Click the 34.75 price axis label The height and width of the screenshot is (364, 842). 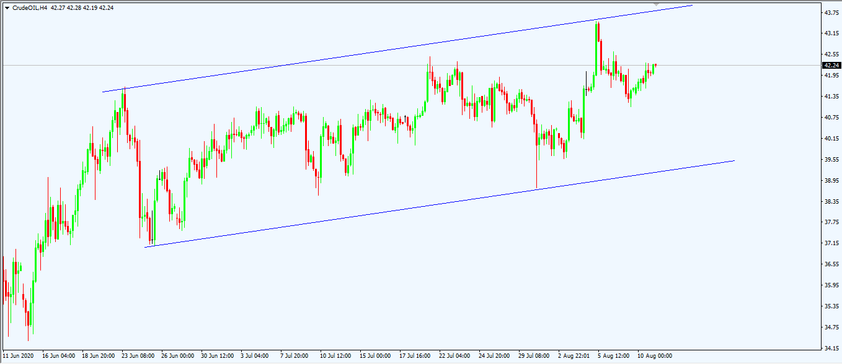click(x=831, y=327)
